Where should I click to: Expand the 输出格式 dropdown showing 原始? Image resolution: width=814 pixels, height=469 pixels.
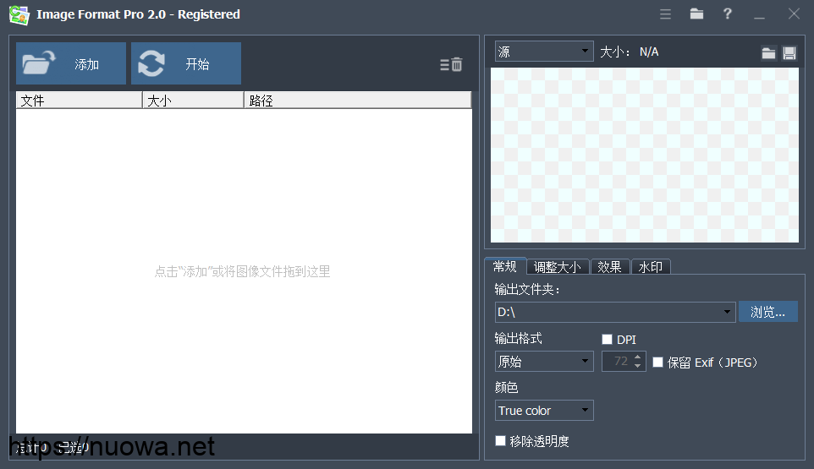(544, 362)
